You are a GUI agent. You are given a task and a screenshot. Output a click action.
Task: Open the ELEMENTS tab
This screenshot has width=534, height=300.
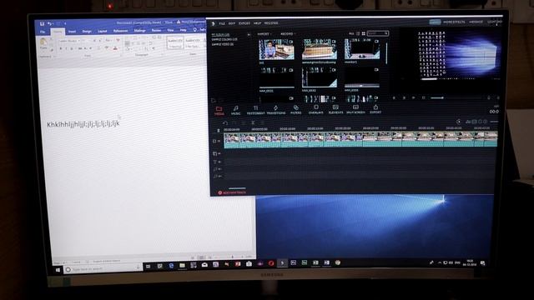point(335,109)
